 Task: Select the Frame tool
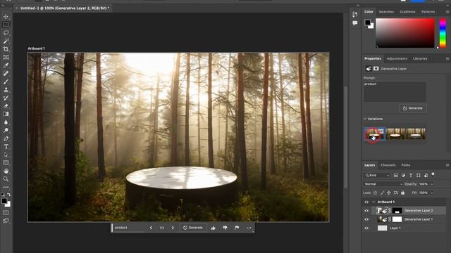(x=6, y=58)
